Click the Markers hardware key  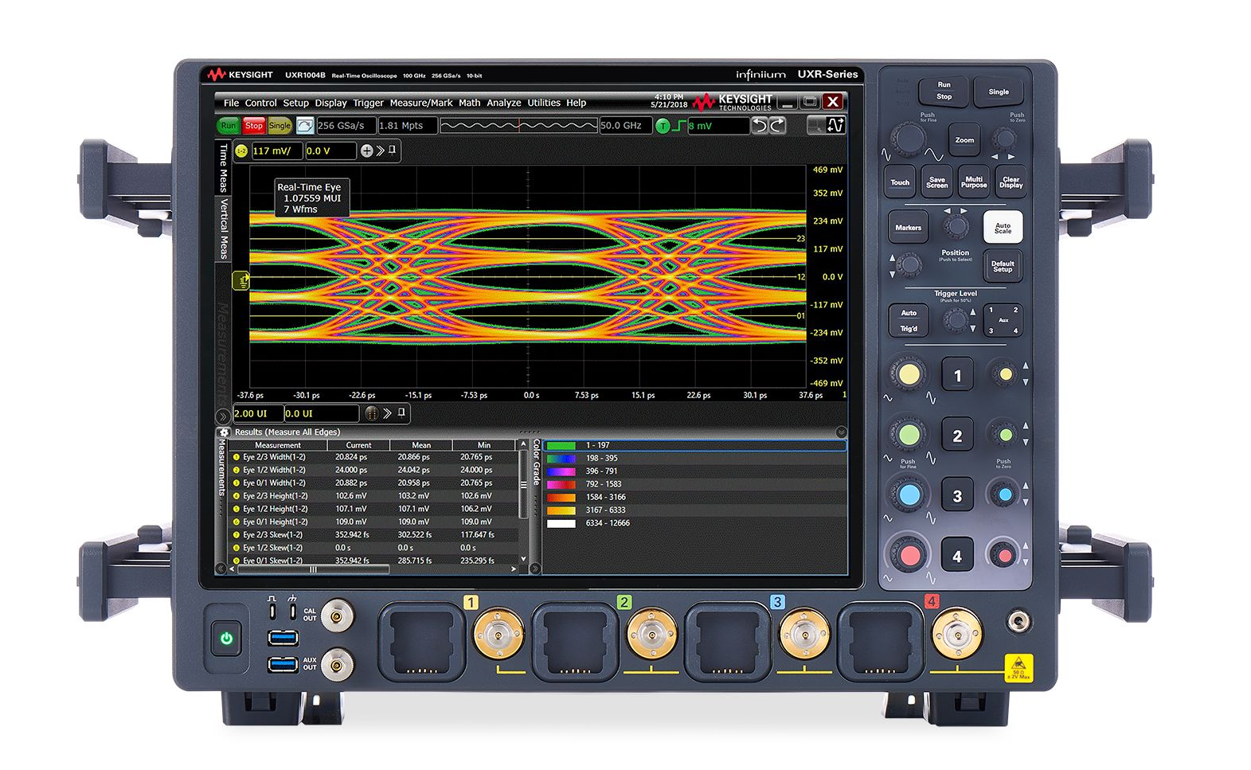908,228
